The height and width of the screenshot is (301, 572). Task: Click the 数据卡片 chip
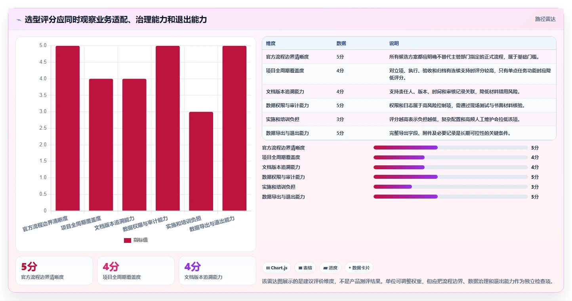(359, 268)
